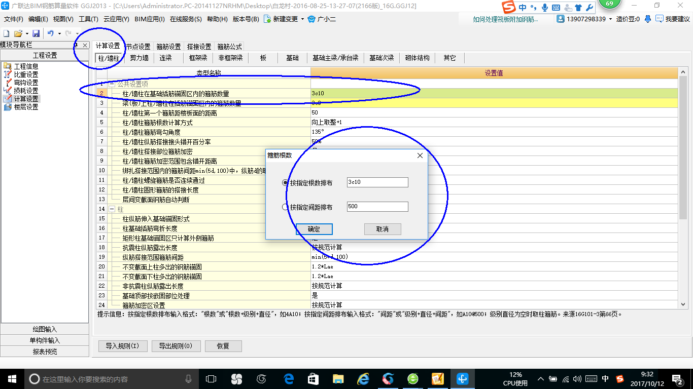
Task: Collapse the 公共设置项 group
Action: tap(112, 84)
